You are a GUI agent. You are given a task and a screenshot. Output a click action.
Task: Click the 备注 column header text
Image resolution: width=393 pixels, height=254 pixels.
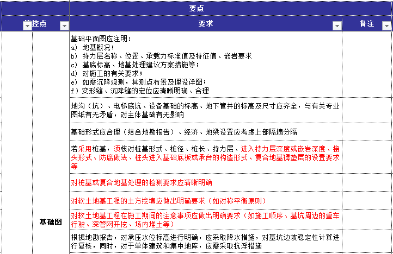point(367,24)
